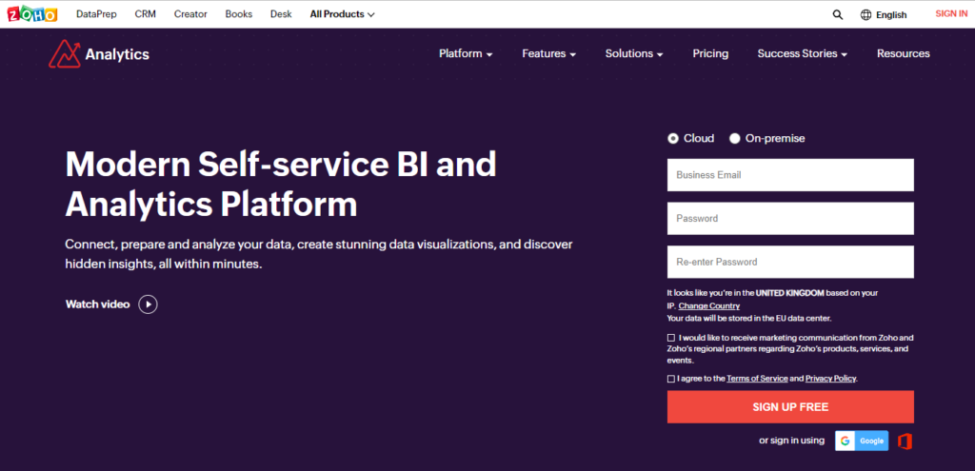975x471 pixels.
Task: Select the Cloud radio button
Action: (x=673, y=139)
